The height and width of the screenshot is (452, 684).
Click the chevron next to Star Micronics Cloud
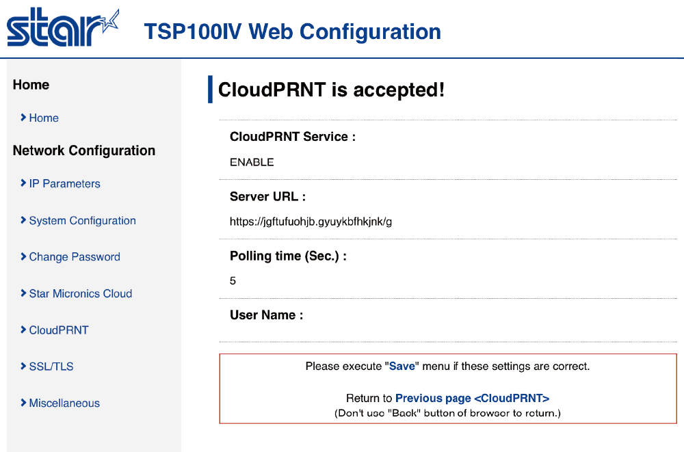click(x=23, y=294)
